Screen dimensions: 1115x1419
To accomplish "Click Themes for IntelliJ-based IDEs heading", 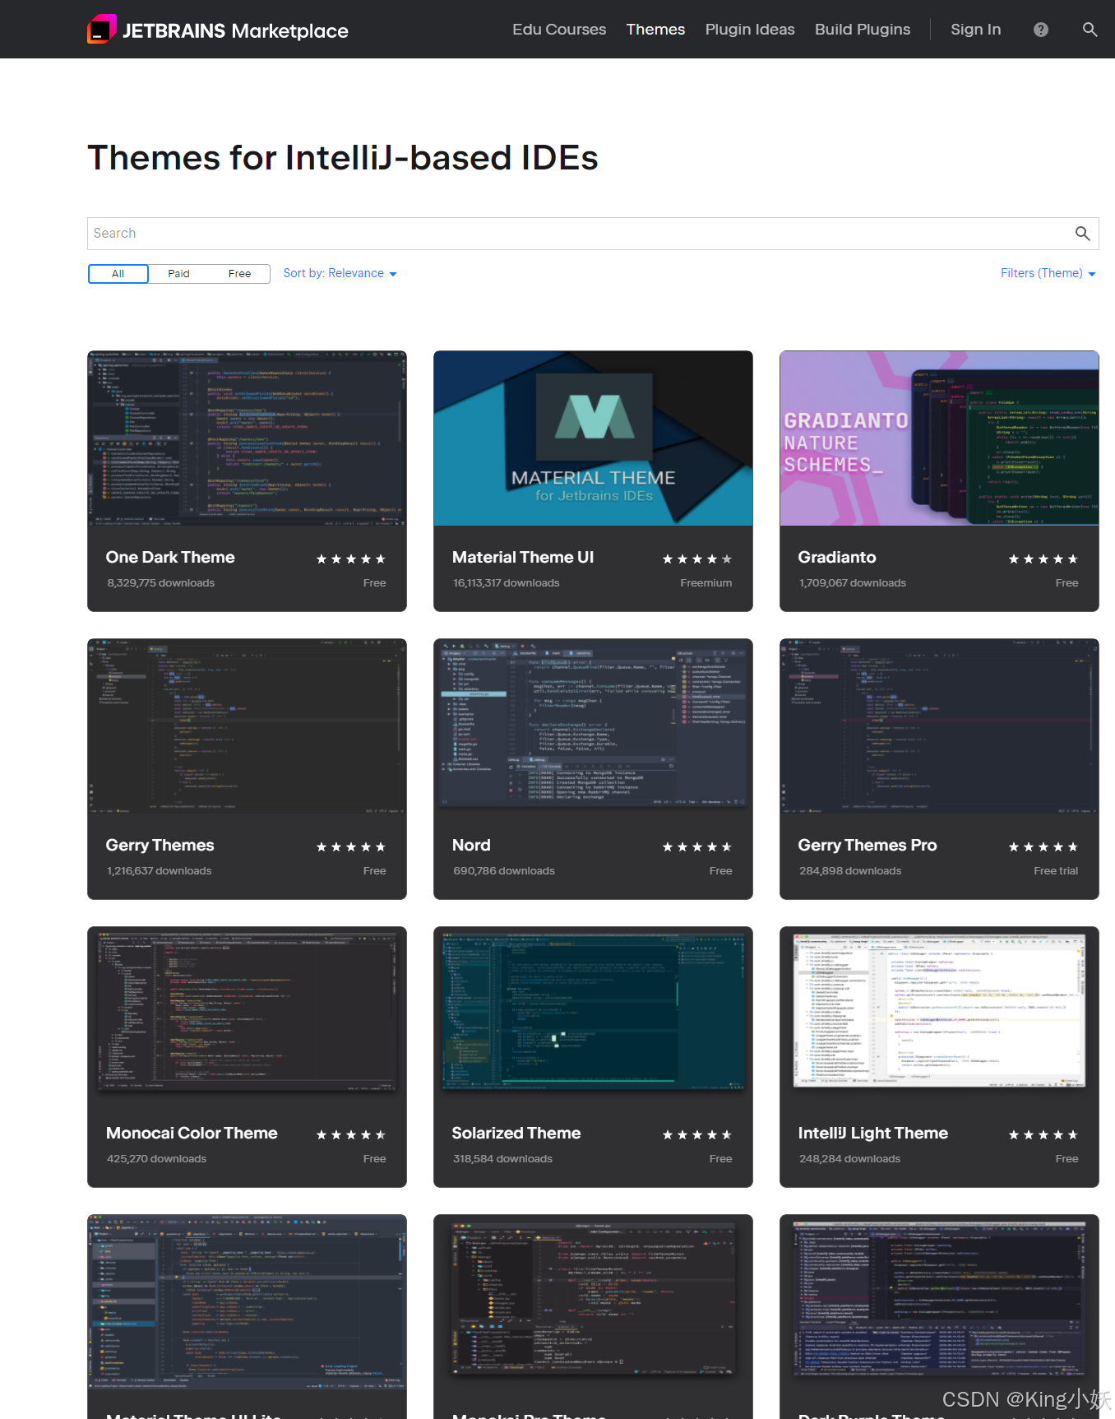I will (343, 157).
